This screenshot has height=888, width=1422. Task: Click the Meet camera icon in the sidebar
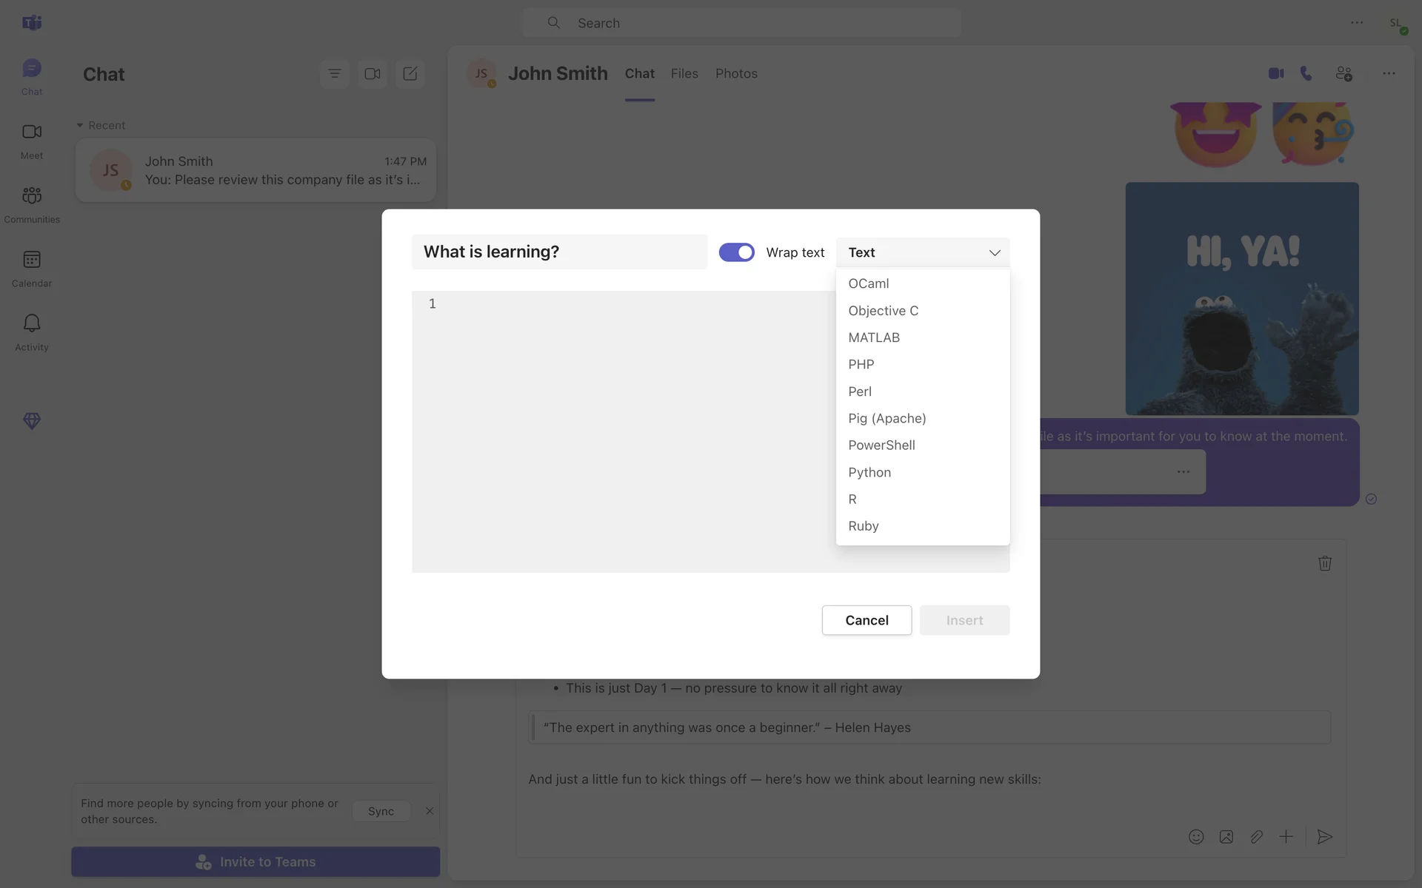tap(32, 132)
